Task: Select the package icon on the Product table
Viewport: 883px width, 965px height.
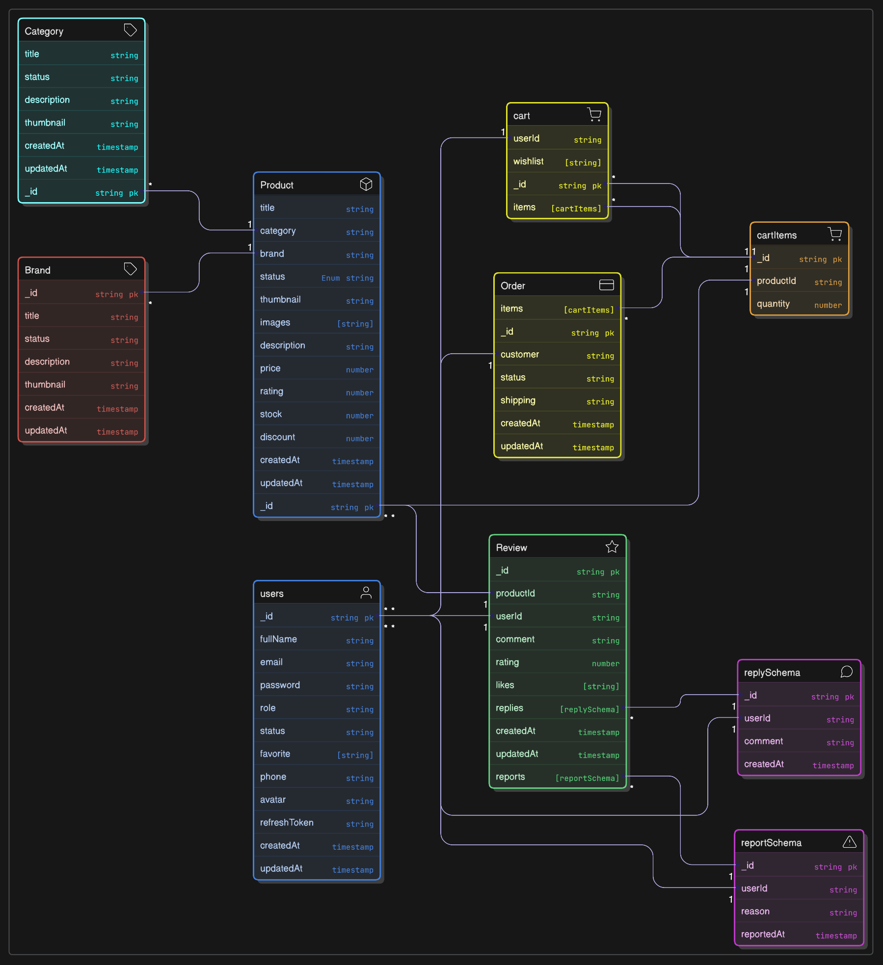Action: (366, 184)
